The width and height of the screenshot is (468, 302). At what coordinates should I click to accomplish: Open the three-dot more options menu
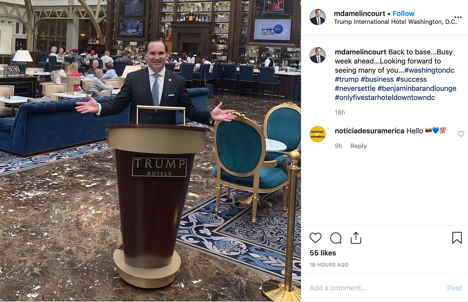click(458, 17)
